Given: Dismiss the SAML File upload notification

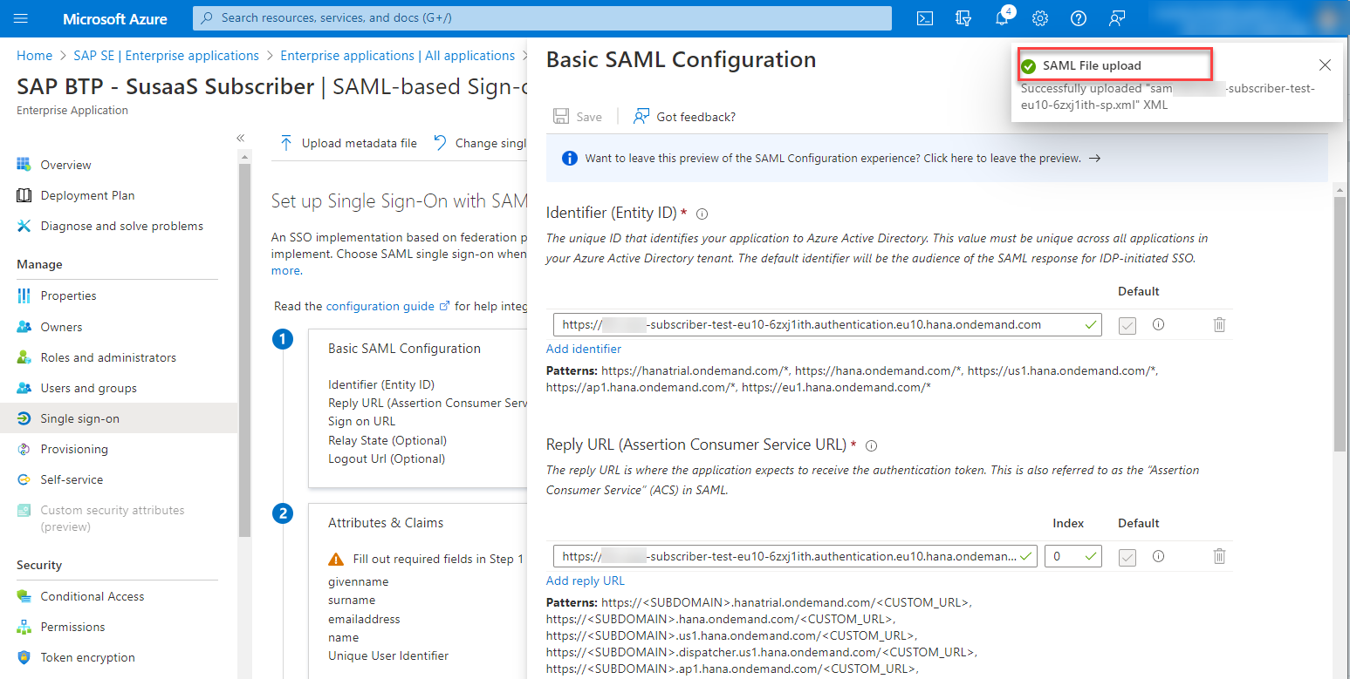Looking at the screenshot, I should tap(1325, 65).
